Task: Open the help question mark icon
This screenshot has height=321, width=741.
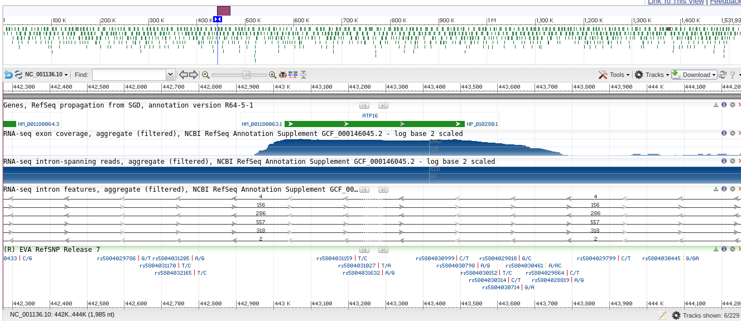Action: pos(732,75)
